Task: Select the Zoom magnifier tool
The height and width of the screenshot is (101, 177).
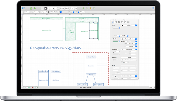Action: click(x=71, y=9)
